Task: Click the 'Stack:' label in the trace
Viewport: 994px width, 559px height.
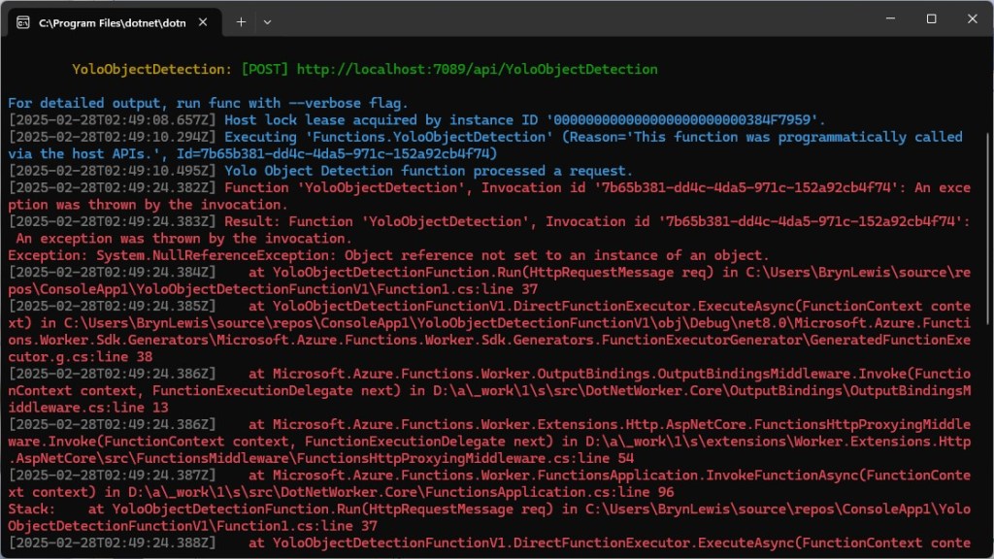Action: [x=31, y=509]
